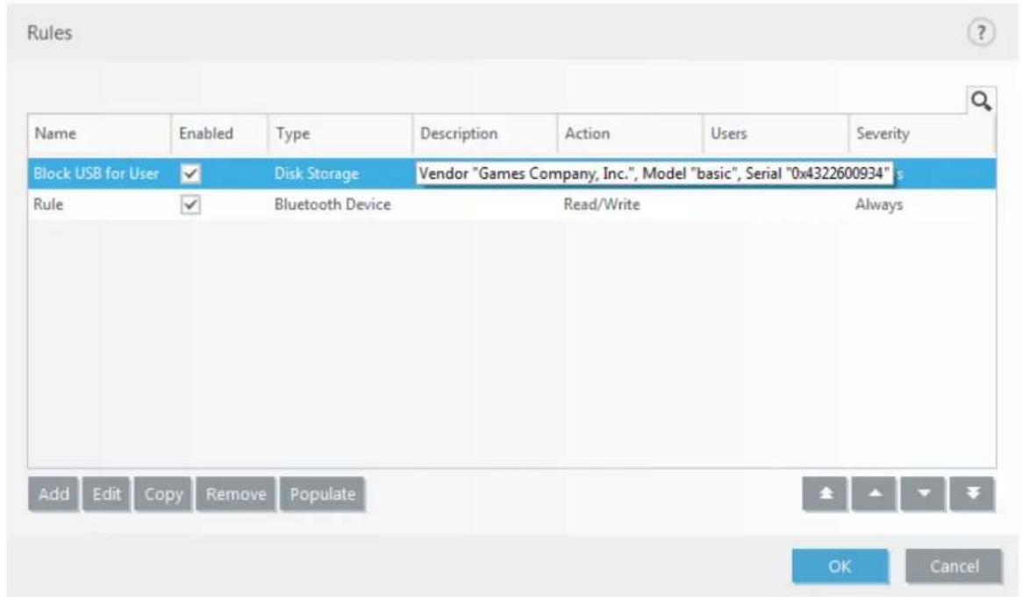Image resolution: width=1022 pixels, height=597 pixels.
Task: Sort by the Users column header
Action: tap(775, 133)
